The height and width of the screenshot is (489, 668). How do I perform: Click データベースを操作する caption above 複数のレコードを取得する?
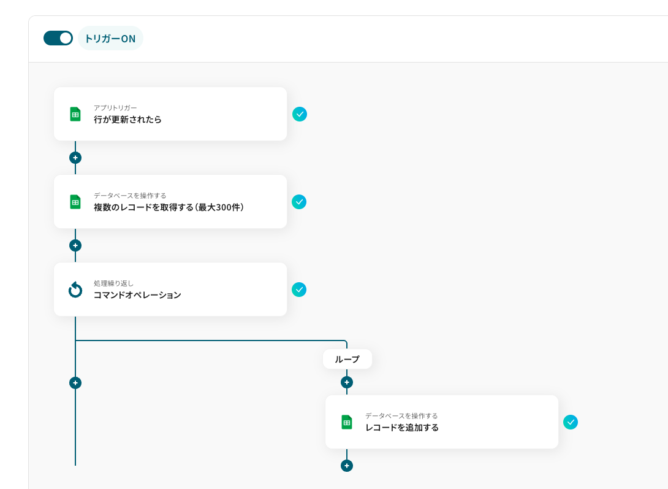(130, 196)
